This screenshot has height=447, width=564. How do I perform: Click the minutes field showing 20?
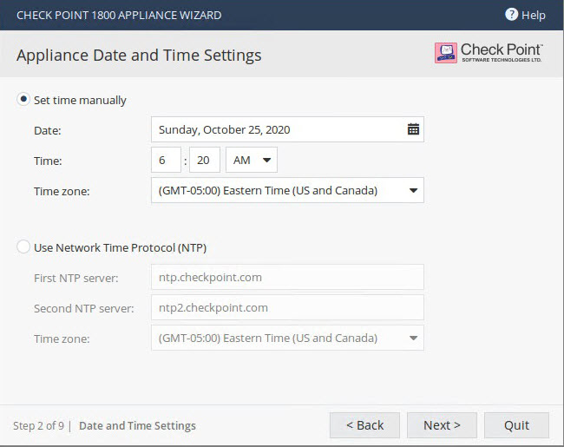point(205,160)
